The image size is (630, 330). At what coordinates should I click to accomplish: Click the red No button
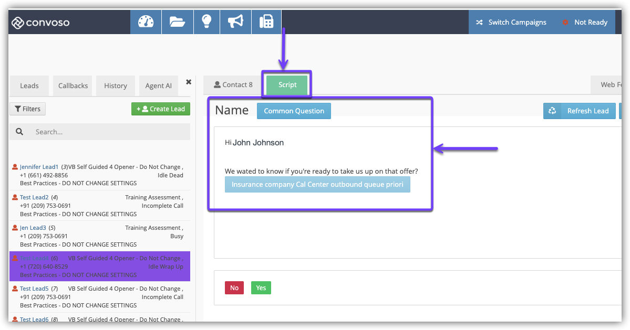(234, 288)
